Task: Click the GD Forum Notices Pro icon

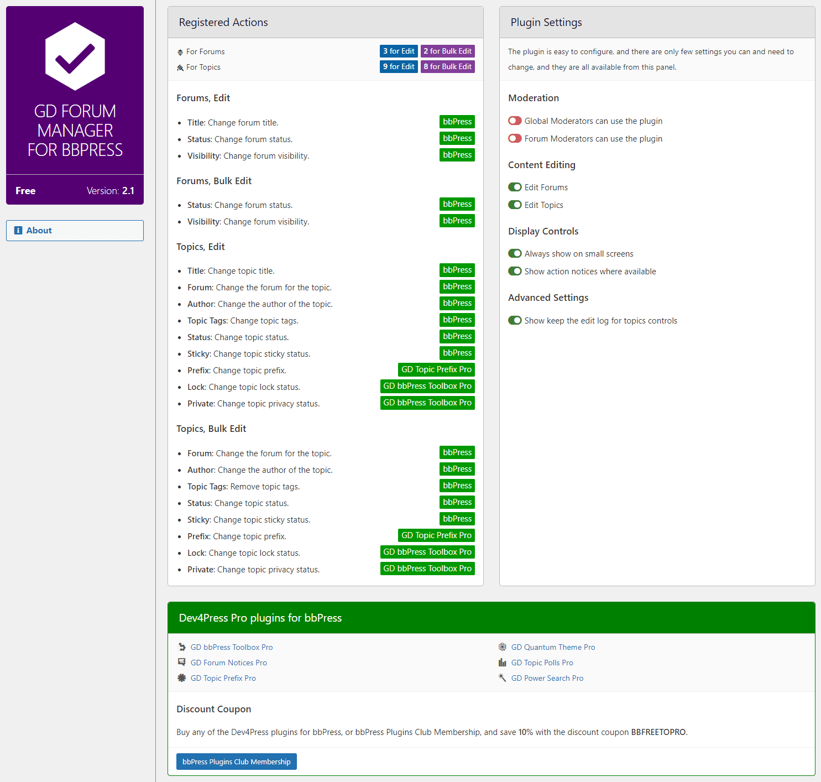Action: [x=182, y=663]
